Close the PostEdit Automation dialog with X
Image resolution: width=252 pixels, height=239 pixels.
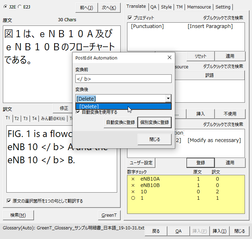[170, 58]
